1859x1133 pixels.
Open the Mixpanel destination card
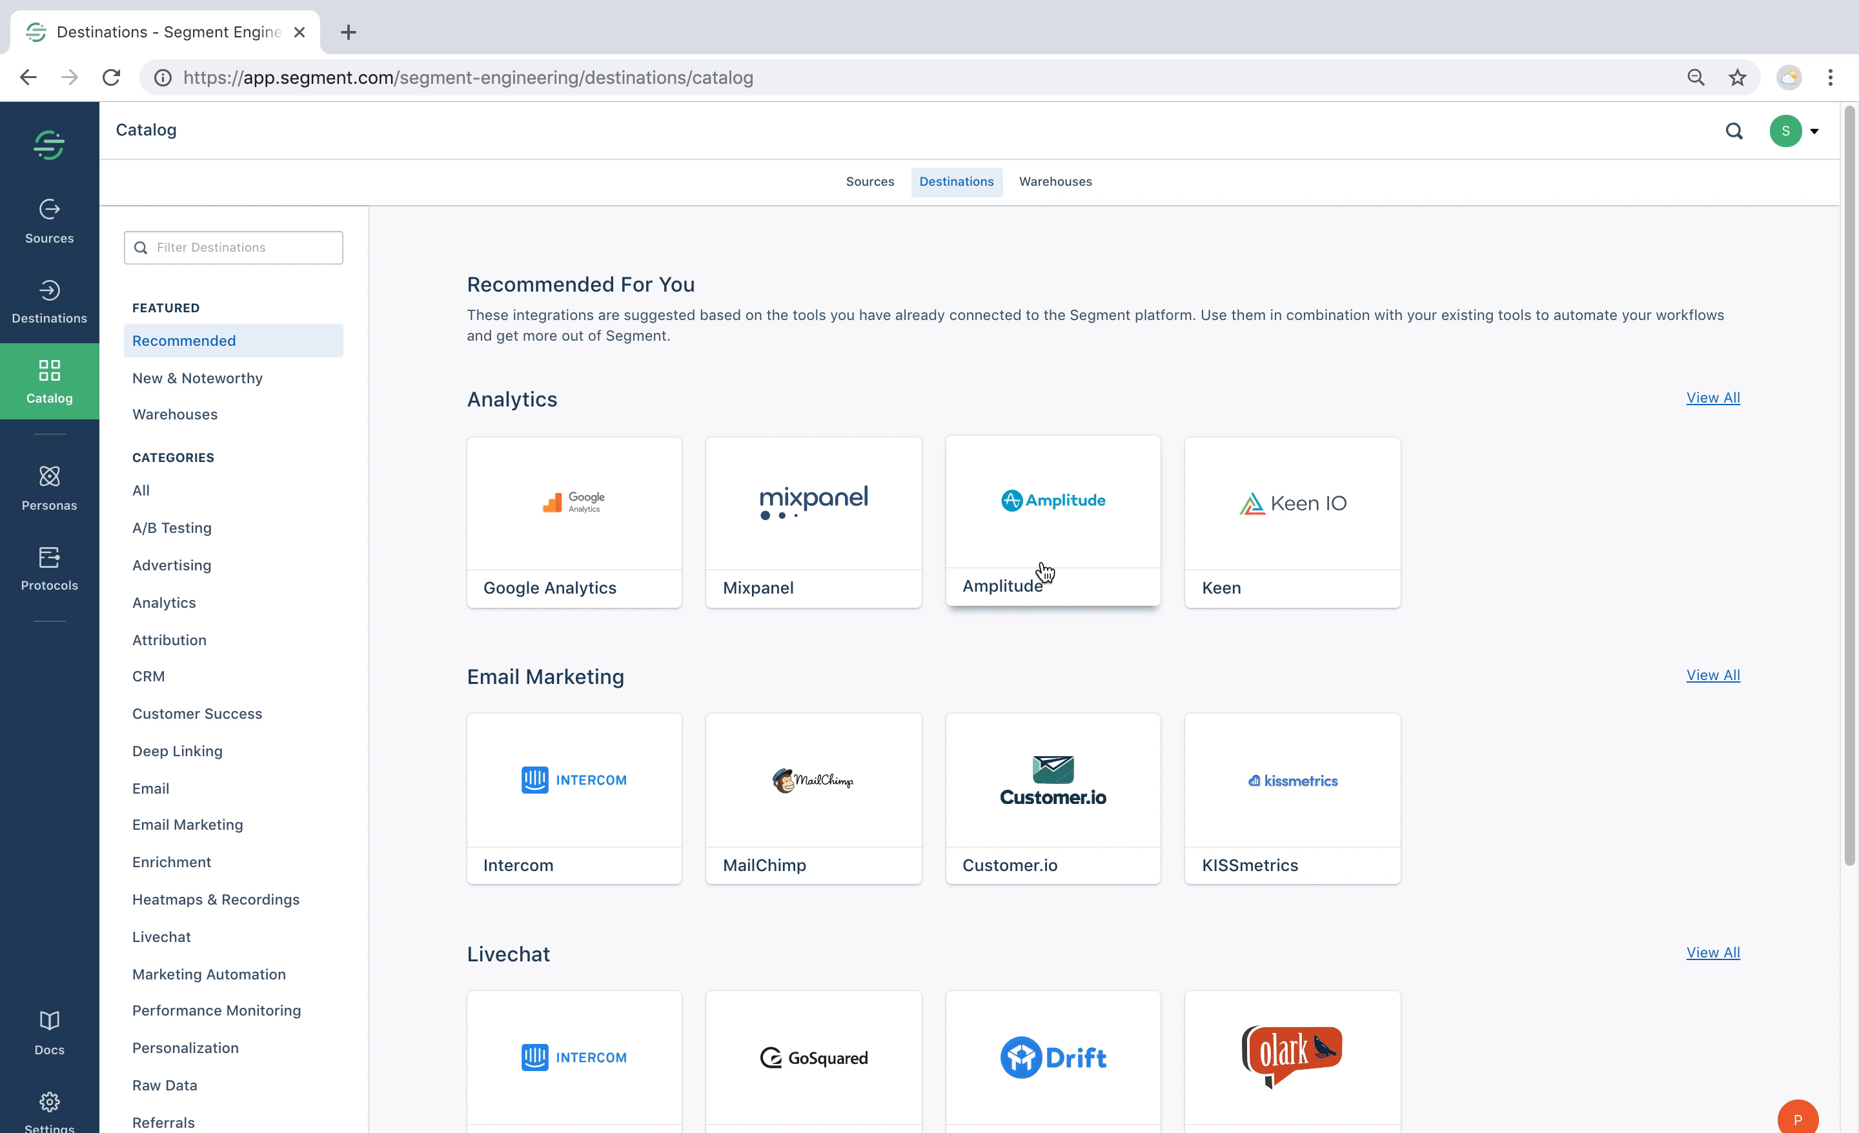813,522
